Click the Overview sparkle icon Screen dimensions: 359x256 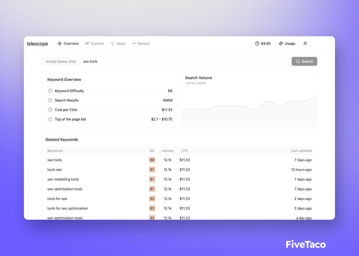[60, 43]
